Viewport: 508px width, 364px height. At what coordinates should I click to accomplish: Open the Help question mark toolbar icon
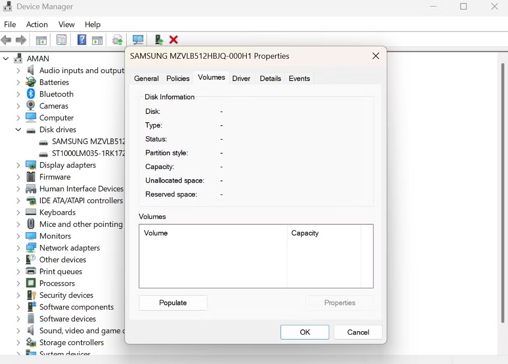coord(82,40)
